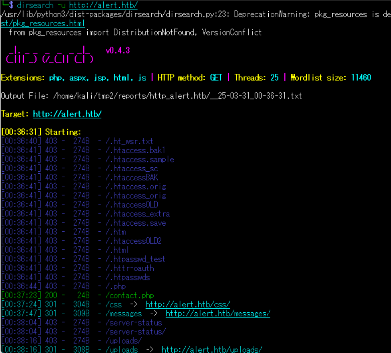This screenshot has width=391, height=353.
Task: Click the dirsearch ASCII art logo
Action: pyautogui.click(x=49, y=55)
